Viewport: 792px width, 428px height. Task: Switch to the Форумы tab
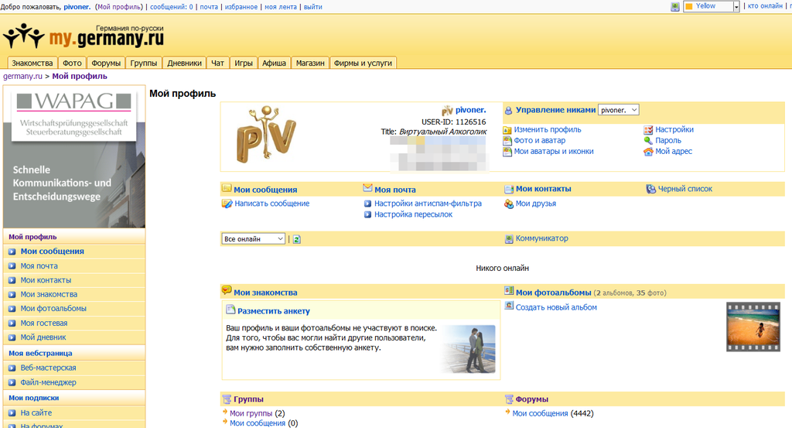click(105, 63)
